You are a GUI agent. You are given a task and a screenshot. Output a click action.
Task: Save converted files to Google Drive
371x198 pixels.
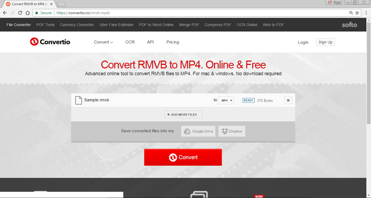click(x=198, y=131)
